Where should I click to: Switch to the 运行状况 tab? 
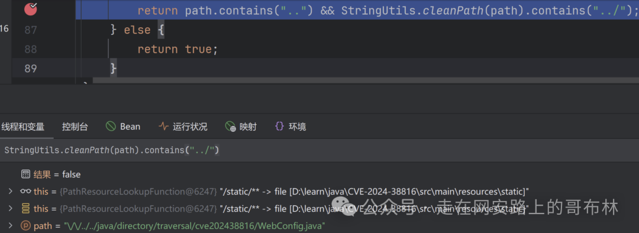(183, 127)
